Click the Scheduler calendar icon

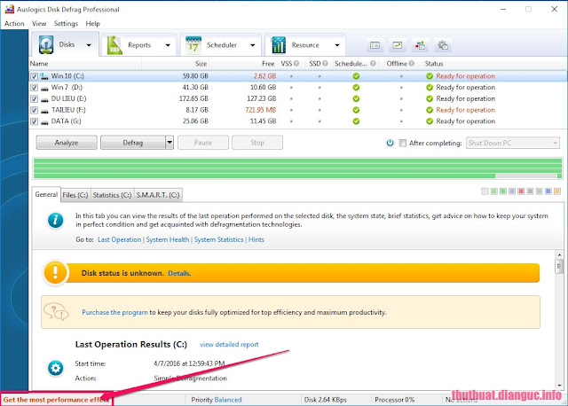pos(193,45)
